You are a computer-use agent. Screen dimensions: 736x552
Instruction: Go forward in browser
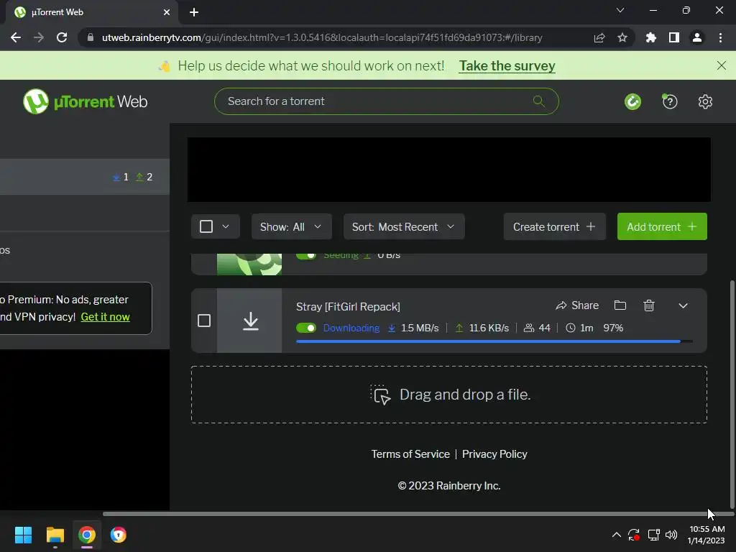pos(39,37)
